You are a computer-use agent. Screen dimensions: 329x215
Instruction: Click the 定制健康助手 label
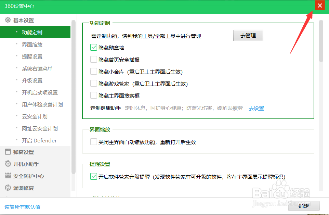[x=106, y=108]
